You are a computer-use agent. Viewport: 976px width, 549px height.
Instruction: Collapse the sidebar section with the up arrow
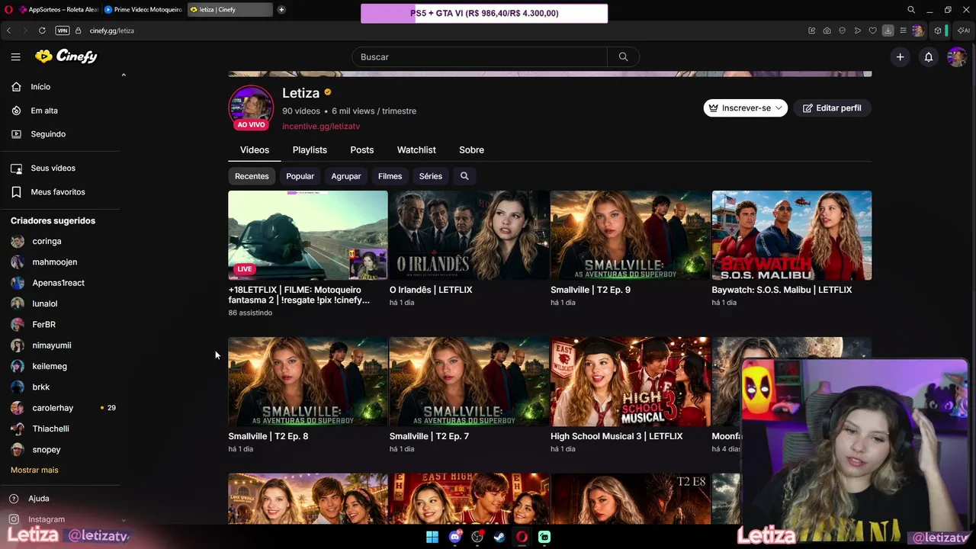(x=124, y=75)
